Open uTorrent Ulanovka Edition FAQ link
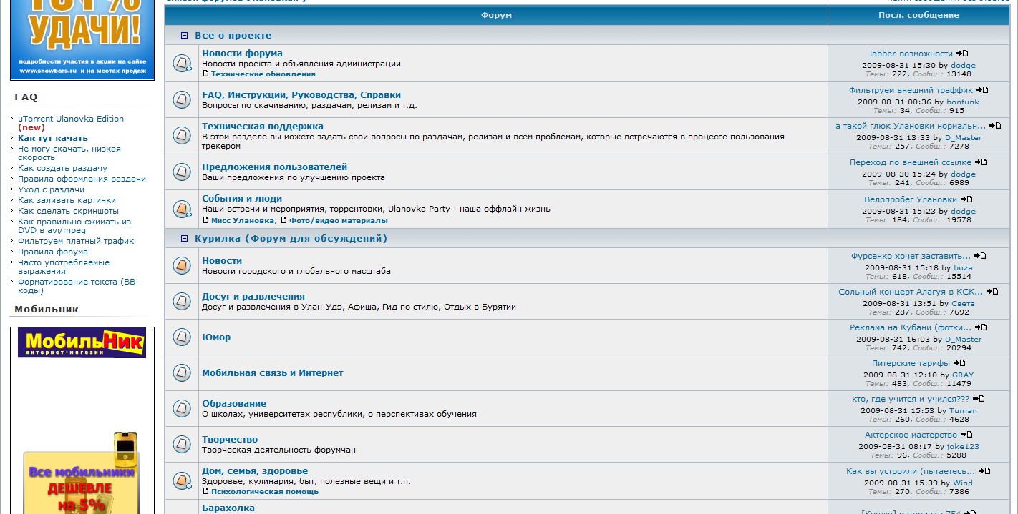Screen dimensions: 1018x514 (71, 119)
